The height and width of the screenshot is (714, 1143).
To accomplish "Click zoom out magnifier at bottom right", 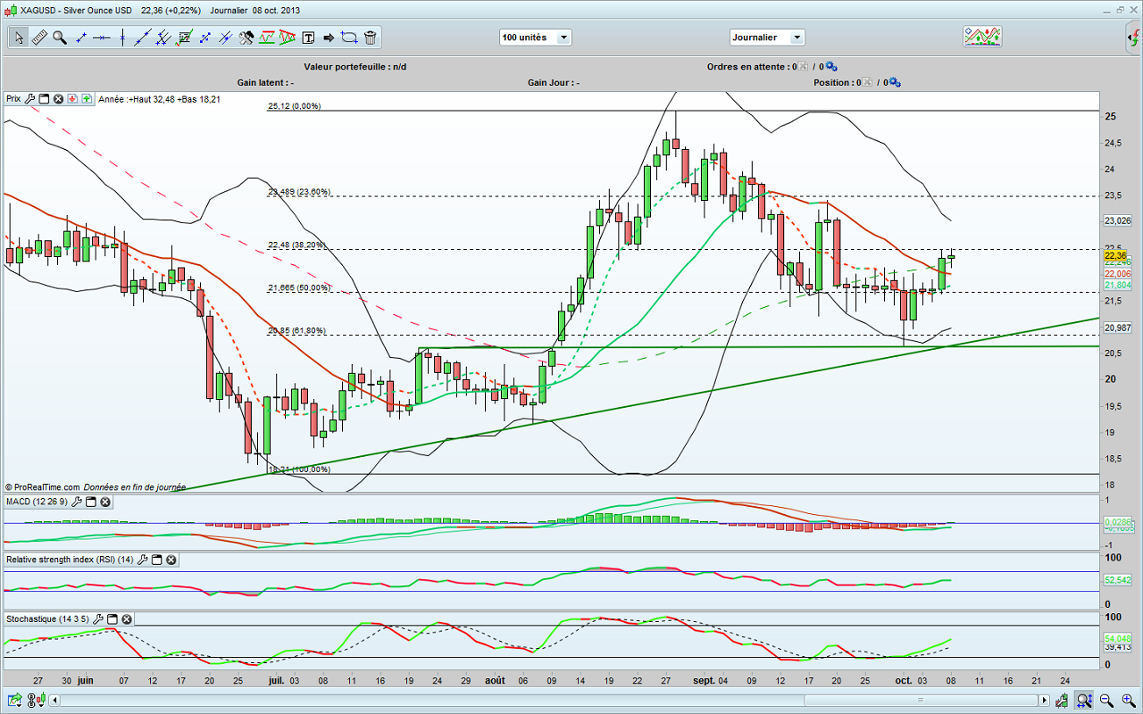I will point(1105,701).
